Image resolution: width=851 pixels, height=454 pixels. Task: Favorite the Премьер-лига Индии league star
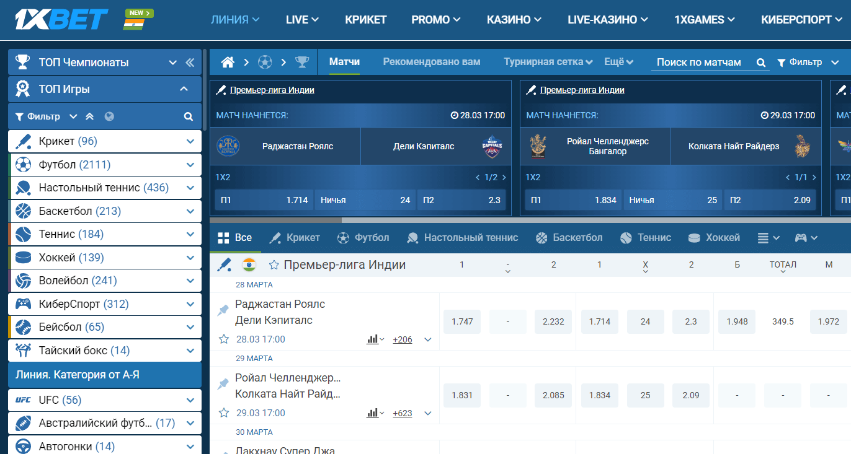pos(274,265)
